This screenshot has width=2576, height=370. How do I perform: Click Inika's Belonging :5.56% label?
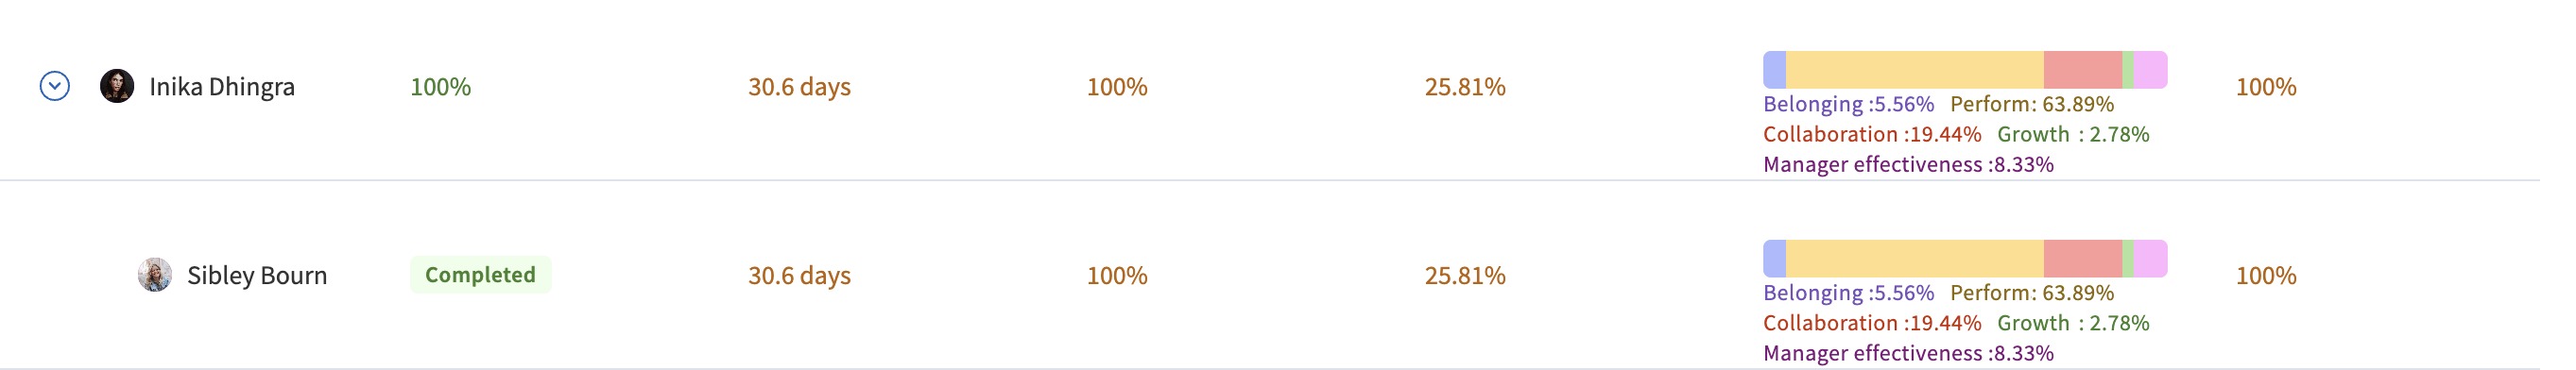point(1848,104)
